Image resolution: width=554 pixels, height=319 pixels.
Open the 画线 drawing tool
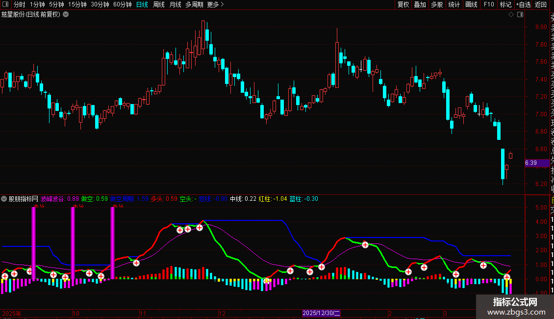tap(471, 4)
